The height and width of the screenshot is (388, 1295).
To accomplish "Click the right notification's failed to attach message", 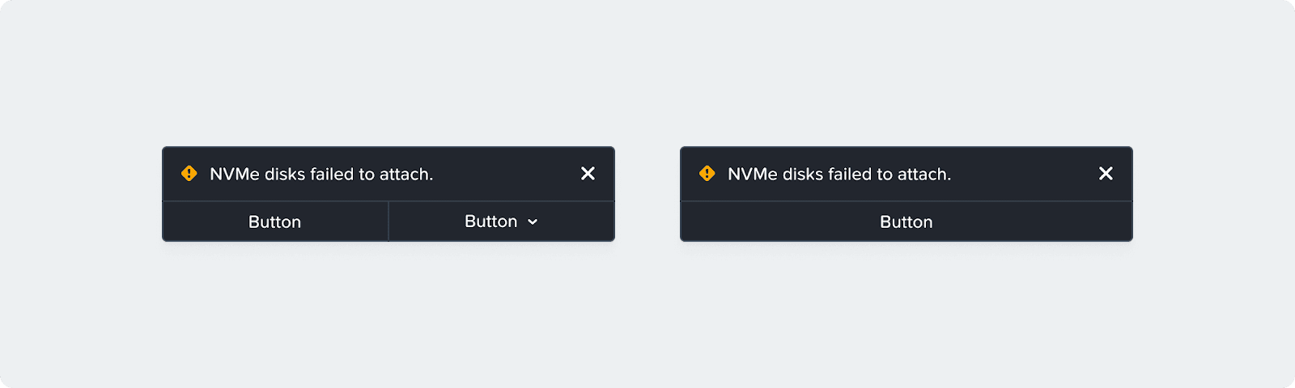I will (839, 174).
